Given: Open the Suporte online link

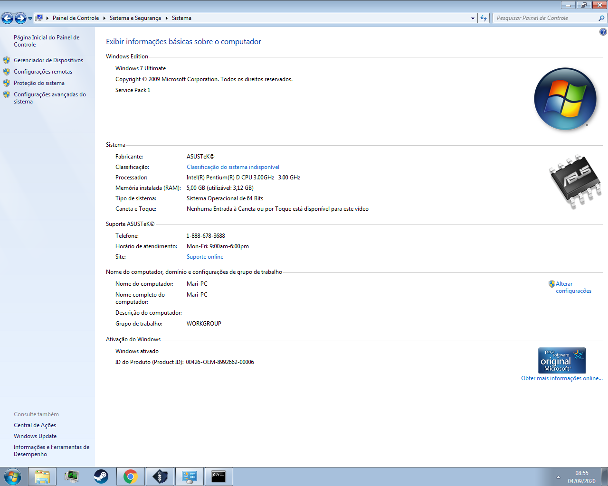Looking at the screenshot, I should [205, 257].
